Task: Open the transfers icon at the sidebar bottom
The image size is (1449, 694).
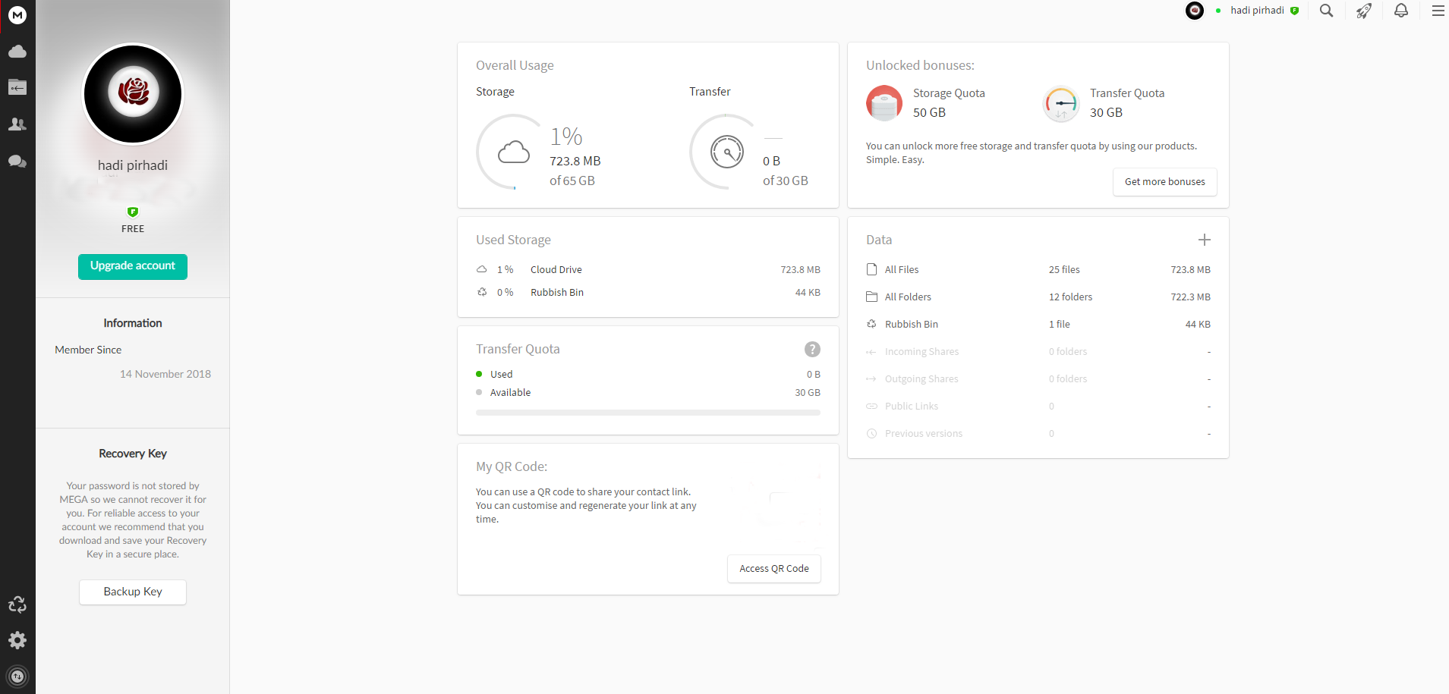Action: point(17,677)
